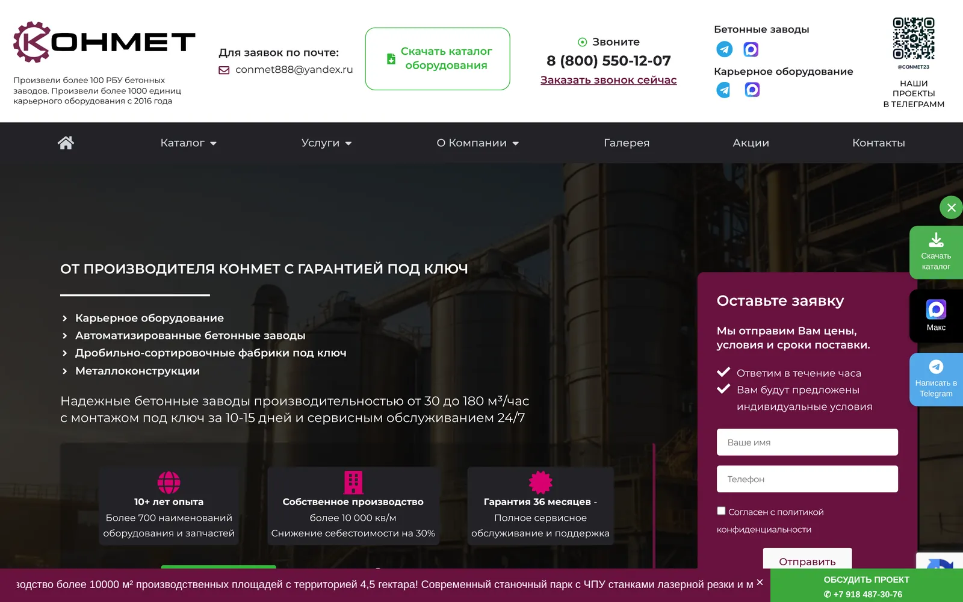The image size is (963, 602).
Task: Click the Заказать звонок сейчас link
Action: 608,80
